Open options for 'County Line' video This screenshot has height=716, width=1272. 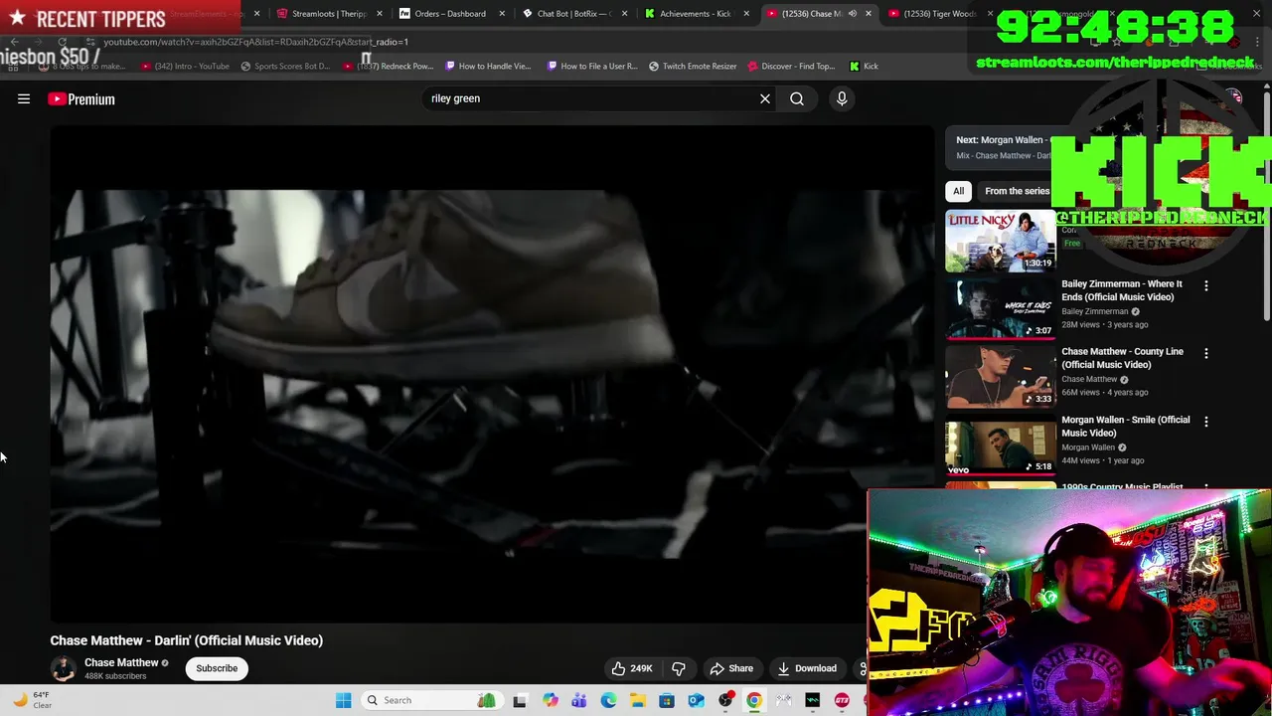(1206, 353)
